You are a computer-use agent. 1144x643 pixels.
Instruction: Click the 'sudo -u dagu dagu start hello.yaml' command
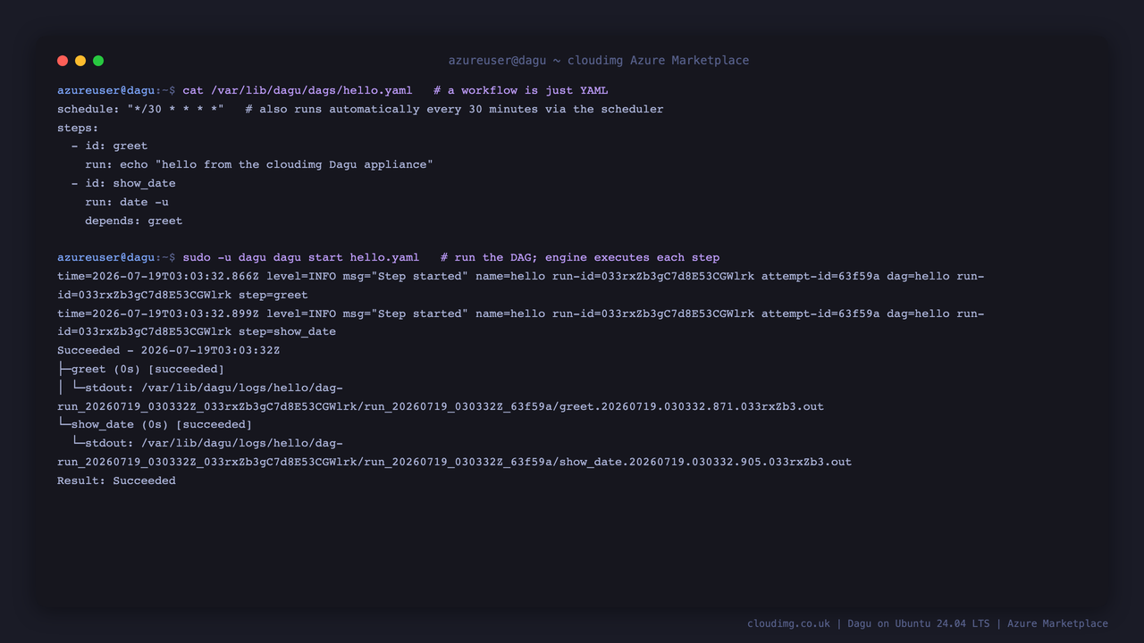tap(301, 257)
